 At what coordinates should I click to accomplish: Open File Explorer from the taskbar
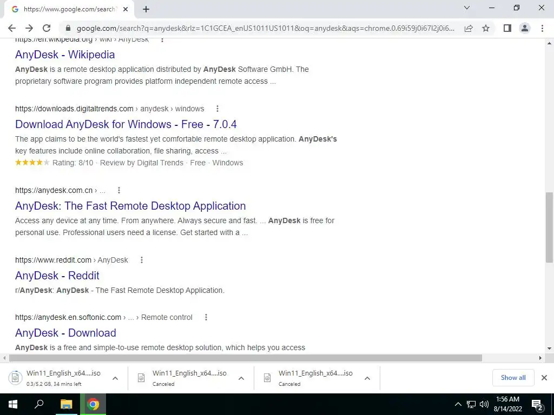tap(66, 404)
